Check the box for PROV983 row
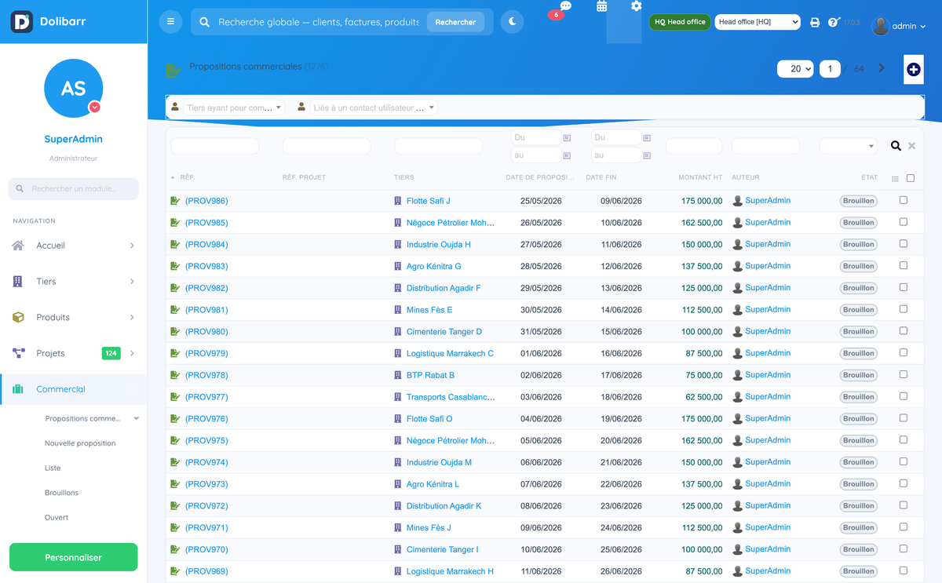The width and height of the screenshot is (942, 583). coord(904,265)
